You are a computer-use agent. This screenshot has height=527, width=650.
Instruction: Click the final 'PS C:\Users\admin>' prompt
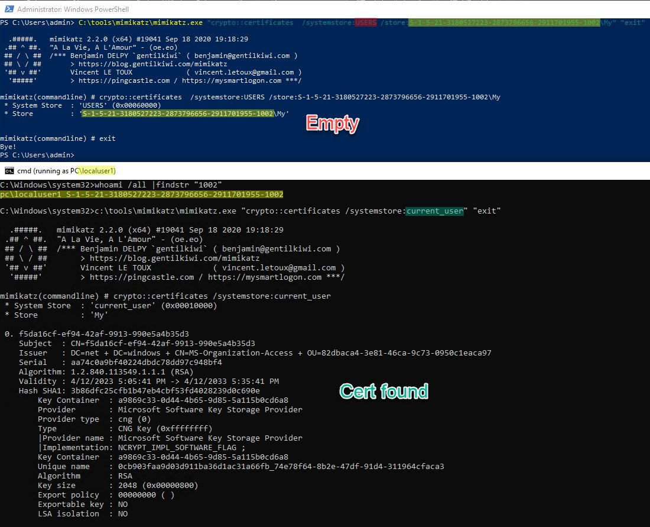point(37,155)
